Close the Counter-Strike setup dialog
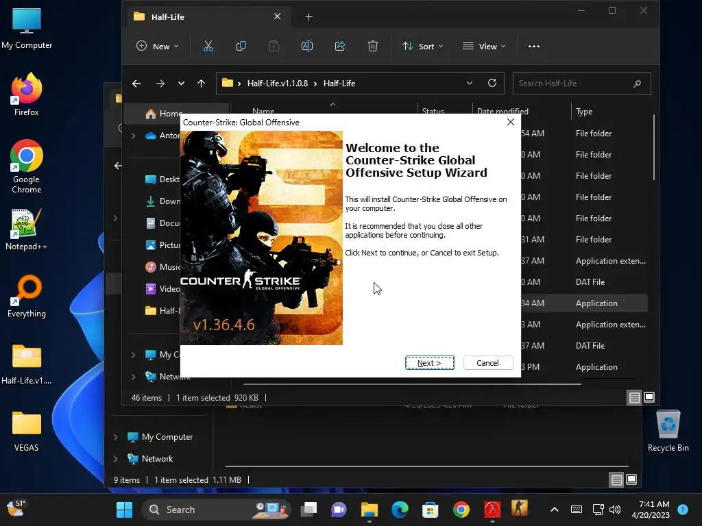This screenshot has width=702, height=526. (x=510, y=122)
